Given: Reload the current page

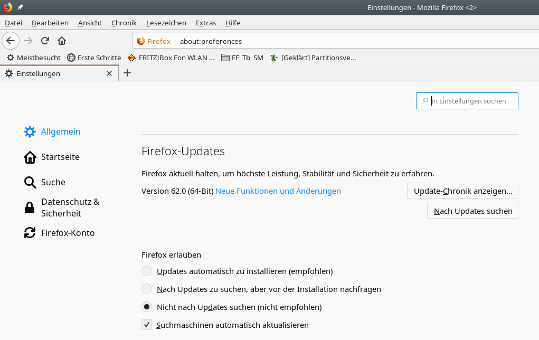Looking at the screenshot, I should coord(45,41).
